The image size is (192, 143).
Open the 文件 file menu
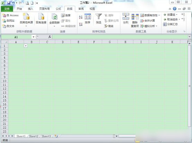pyautogui.click(x=7, y=9)
